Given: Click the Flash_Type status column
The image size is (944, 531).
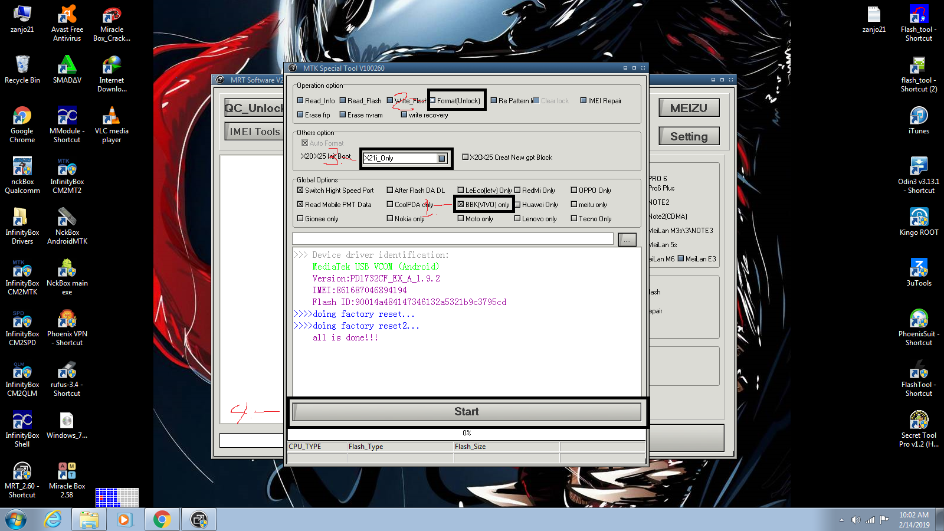Looking at the screenshot, I should (400, 447).
